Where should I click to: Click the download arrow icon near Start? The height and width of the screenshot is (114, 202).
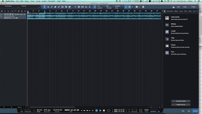[x=174, y=7]
